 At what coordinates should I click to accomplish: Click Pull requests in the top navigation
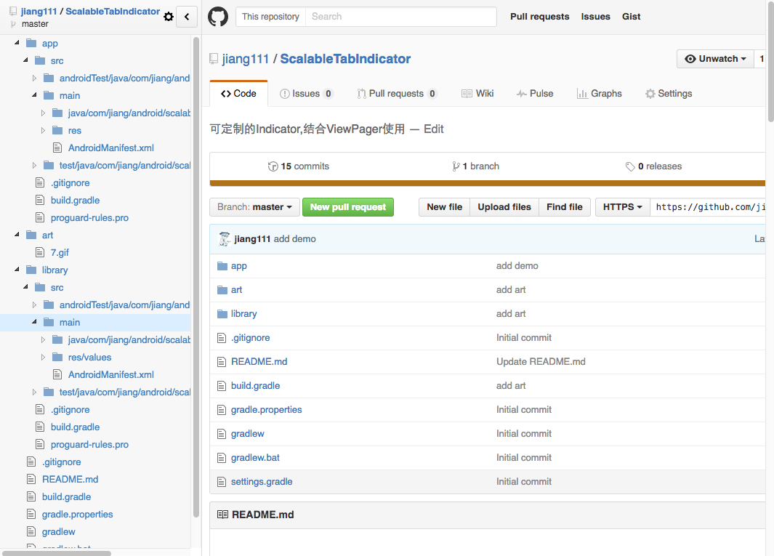click(x=539, y=16)
